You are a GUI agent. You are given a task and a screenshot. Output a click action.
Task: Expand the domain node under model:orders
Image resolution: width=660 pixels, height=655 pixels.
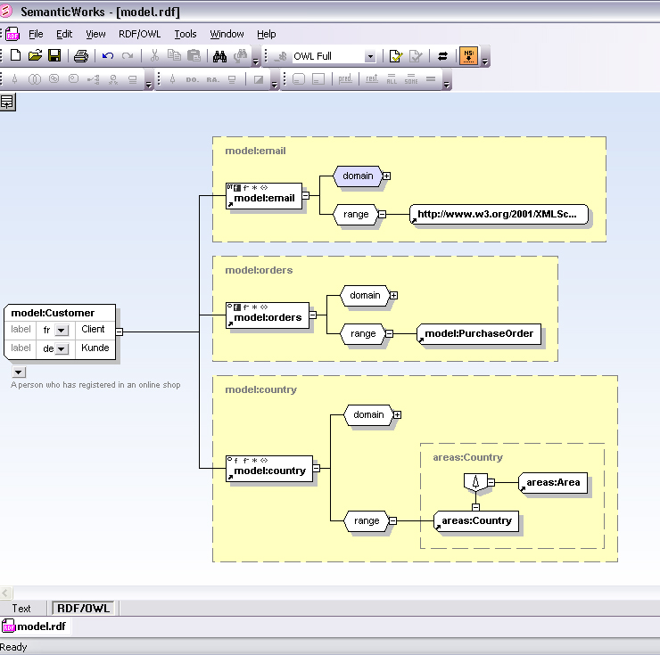click(393, 295)
